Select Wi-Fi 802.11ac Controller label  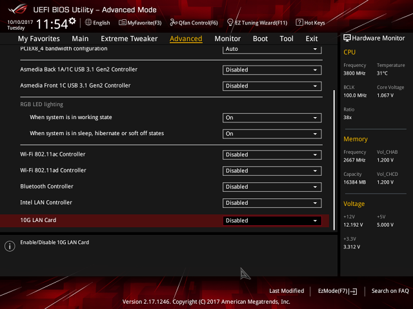tap(53, 154)
